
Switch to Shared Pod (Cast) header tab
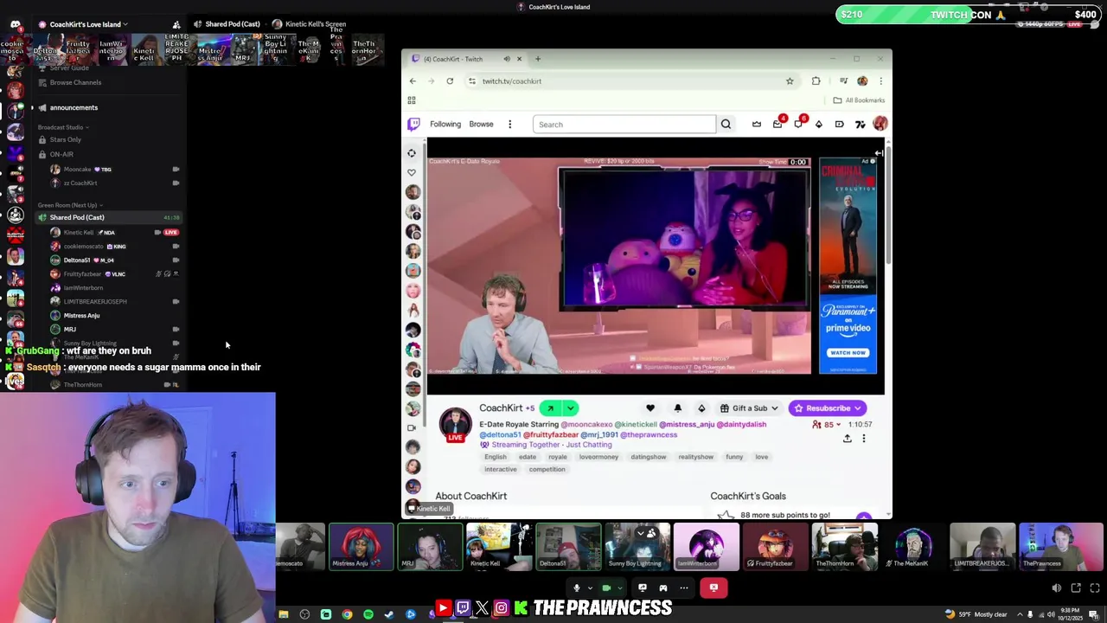tap(227, 24)
